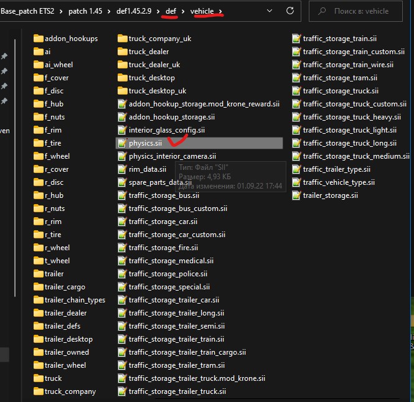Expand chevron after 'patch 1.45' breadcrumb
The width and height of the screenshot is (414, 402).
(109, 11)
